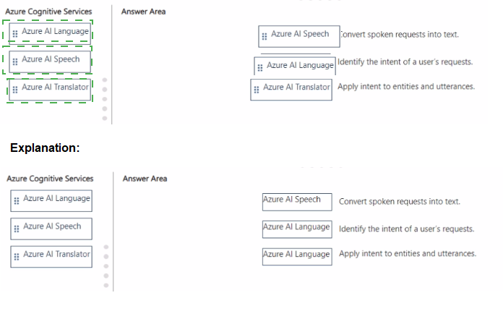Click the top 'Answer Area' heading
Image resolution: width=503 pixels, height=311 pixels.
pos(143,12)
